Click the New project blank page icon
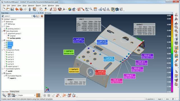This screenshot has height=101, width=180. click(x=4, y=9)
